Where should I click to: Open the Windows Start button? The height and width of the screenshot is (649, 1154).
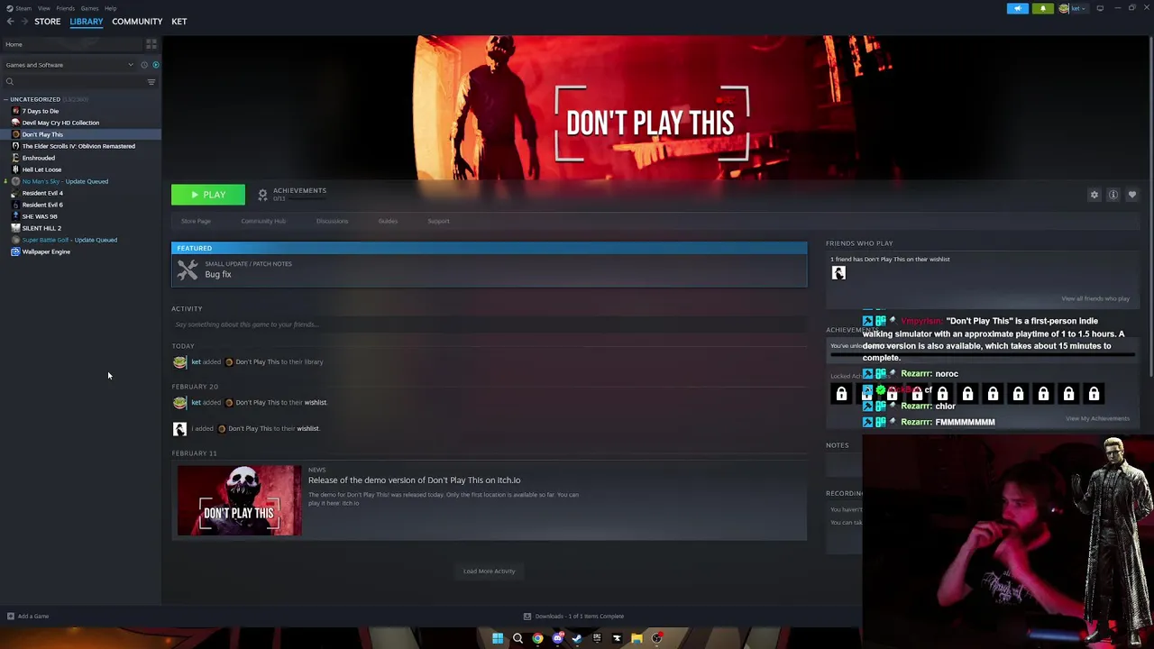tap(498, 638)
